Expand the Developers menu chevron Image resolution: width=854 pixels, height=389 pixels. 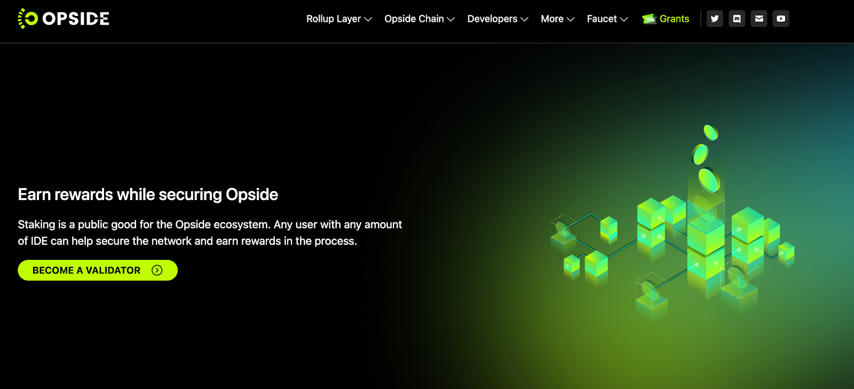tap(524, 19)
